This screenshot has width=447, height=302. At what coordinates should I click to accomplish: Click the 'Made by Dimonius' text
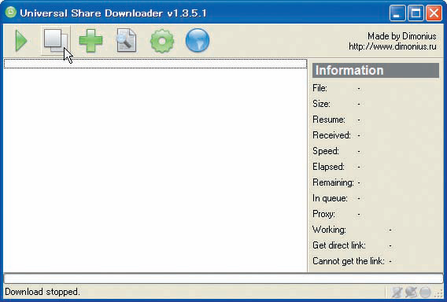(402, 36)
